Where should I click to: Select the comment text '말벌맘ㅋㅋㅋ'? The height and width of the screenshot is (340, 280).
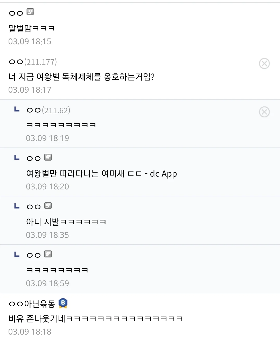(32, 28)
